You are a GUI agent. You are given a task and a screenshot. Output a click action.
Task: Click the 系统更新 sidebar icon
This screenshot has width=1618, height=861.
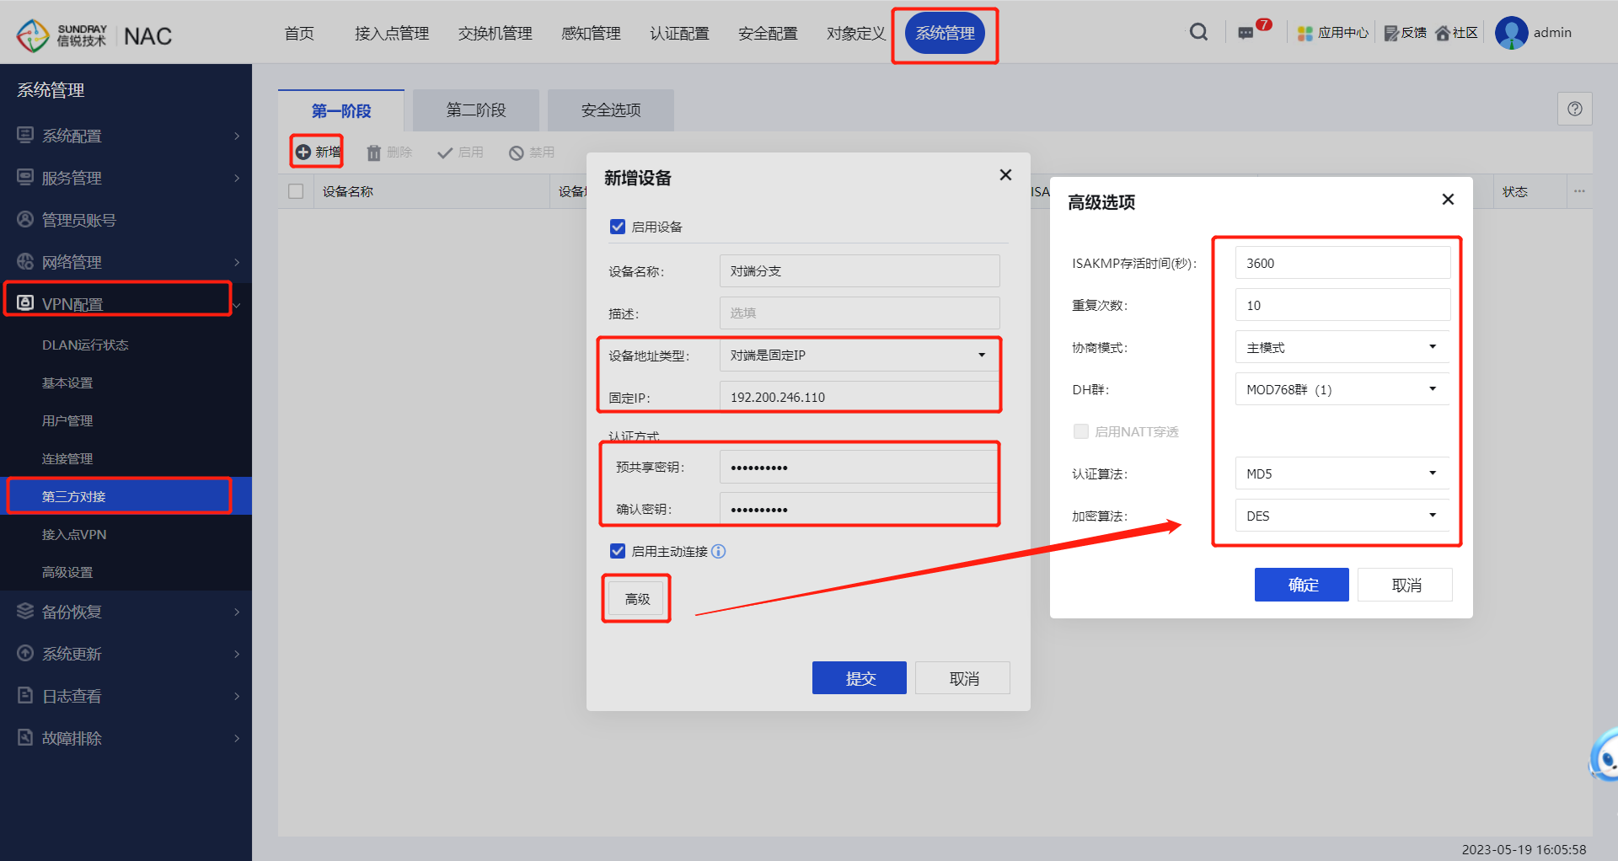(25, 653)
